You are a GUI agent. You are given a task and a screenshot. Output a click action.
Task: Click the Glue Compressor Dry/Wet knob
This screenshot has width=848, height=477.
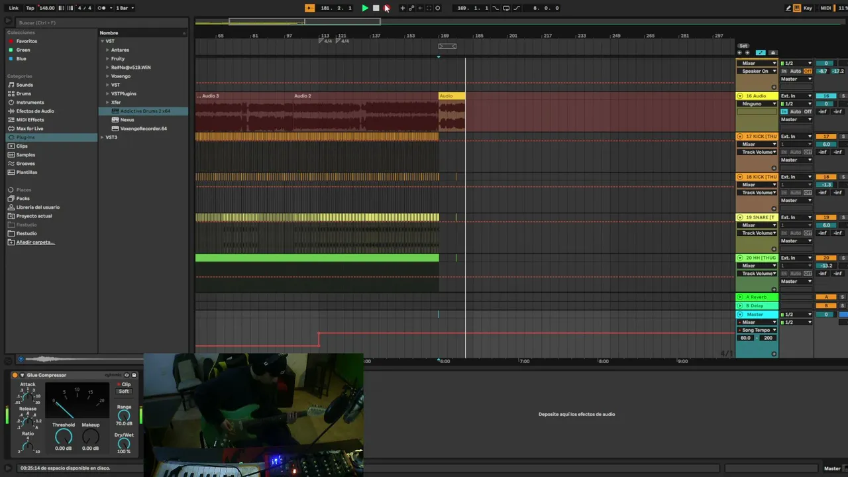tap(124, 444)
